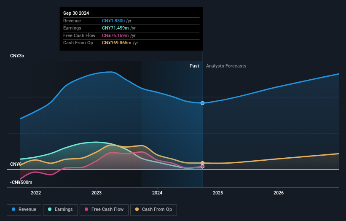Click the Analysts Forecasts label

pos(226,66)
